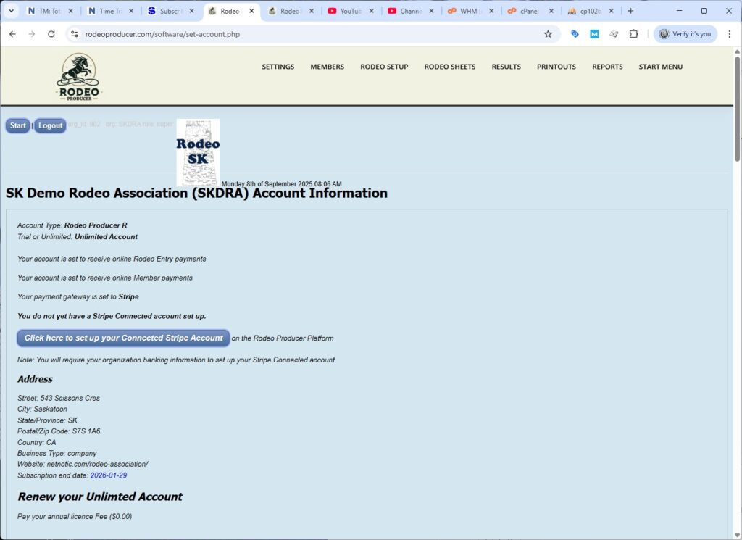Bookmark this page with the star icon
The image size is (742, 540).
[548, 34]
